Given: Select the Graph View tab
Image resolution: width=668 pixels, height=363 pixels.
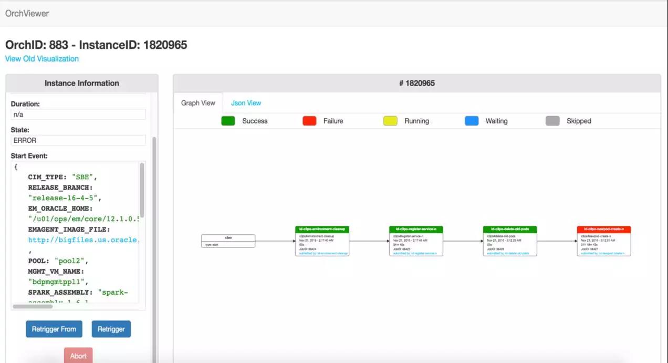Looking at the screenshot, I should tap(198, 103).
